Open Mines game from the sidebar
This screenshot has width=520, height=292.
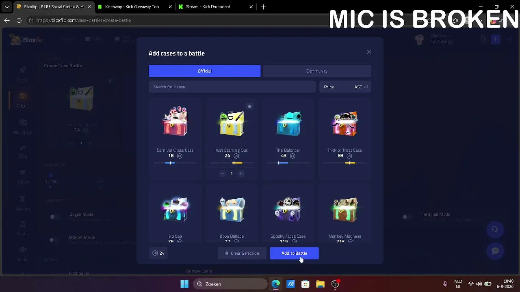[23, 177]
